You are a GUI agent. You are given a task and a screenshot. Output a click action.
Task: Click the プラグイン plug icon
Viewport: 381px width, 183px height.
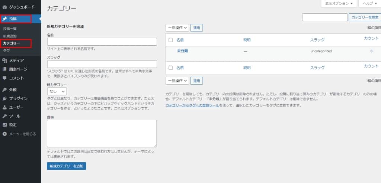(x=4, y=99)
